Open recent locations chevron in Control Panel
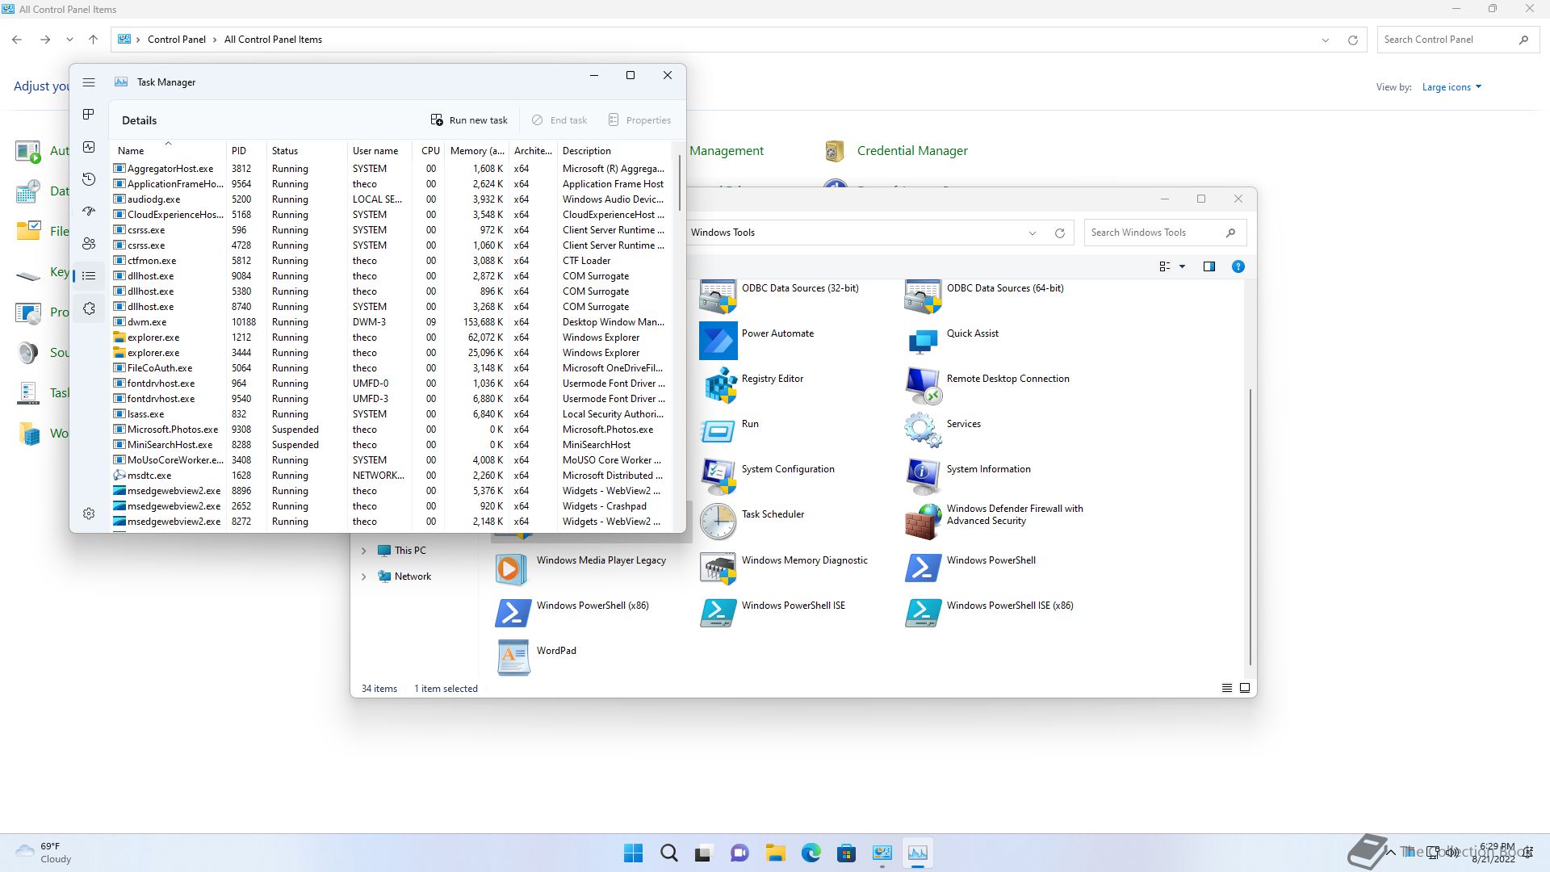The image size is (1550, 872). [x=69, y=40]
